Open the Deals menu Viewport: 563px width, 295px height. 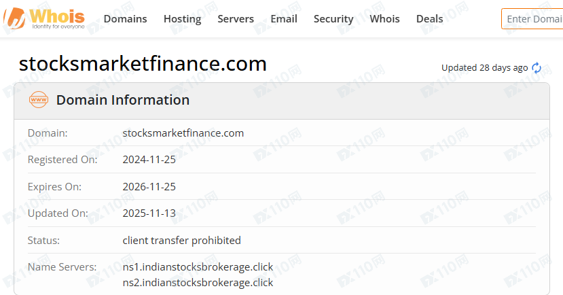[x=429, y=19]
